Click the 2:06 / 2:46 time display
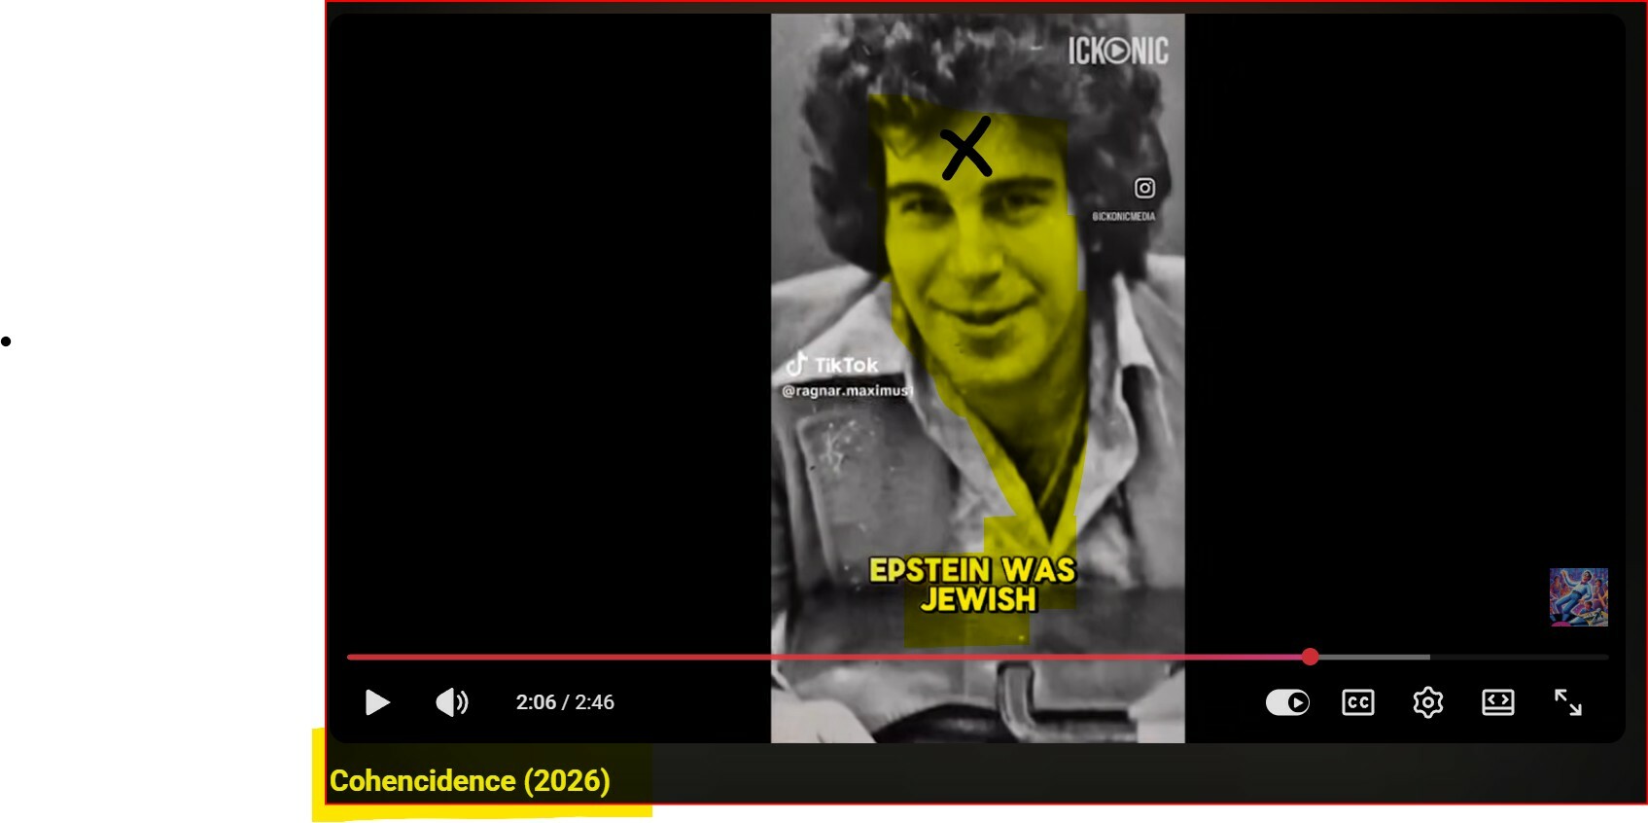Viewport: 1648px width, 823px height. pyautogui.click(x=565, y=702)
